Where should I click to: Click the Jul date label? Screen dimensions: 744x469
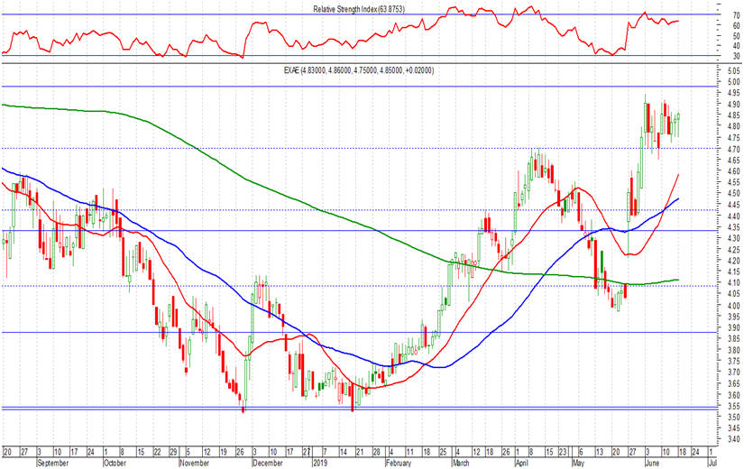coord(712,463)
